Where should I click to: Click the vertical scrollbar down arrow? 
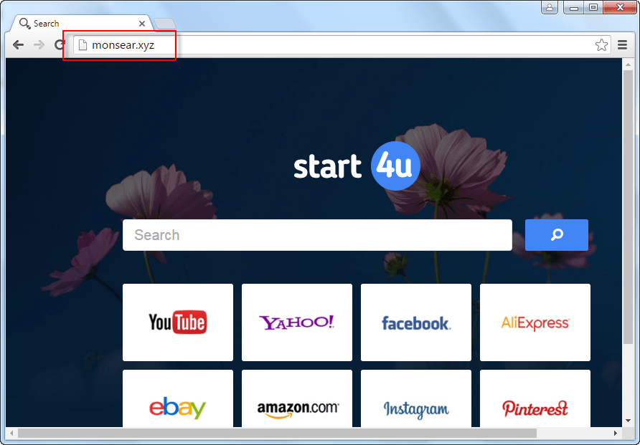(x=629, y=421)
